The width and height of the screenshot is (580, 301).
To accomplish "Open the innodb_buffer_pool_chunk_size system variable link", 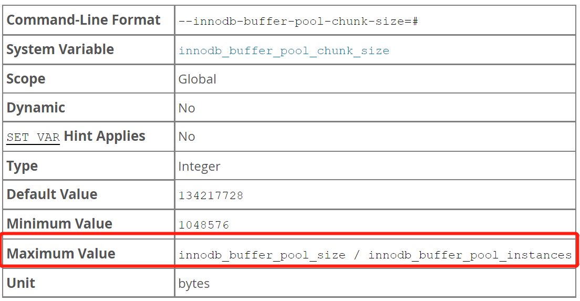I will pyautogui.click(x=284, y=50).
